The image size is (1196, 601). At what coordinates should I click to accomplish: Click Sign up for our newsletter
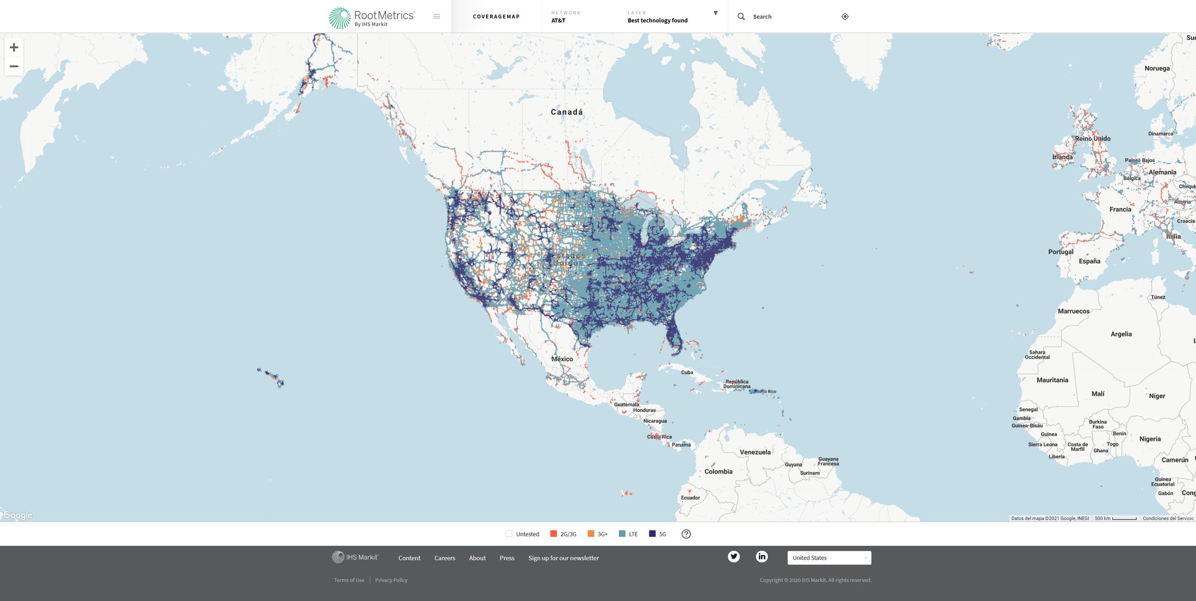[563, 558]
